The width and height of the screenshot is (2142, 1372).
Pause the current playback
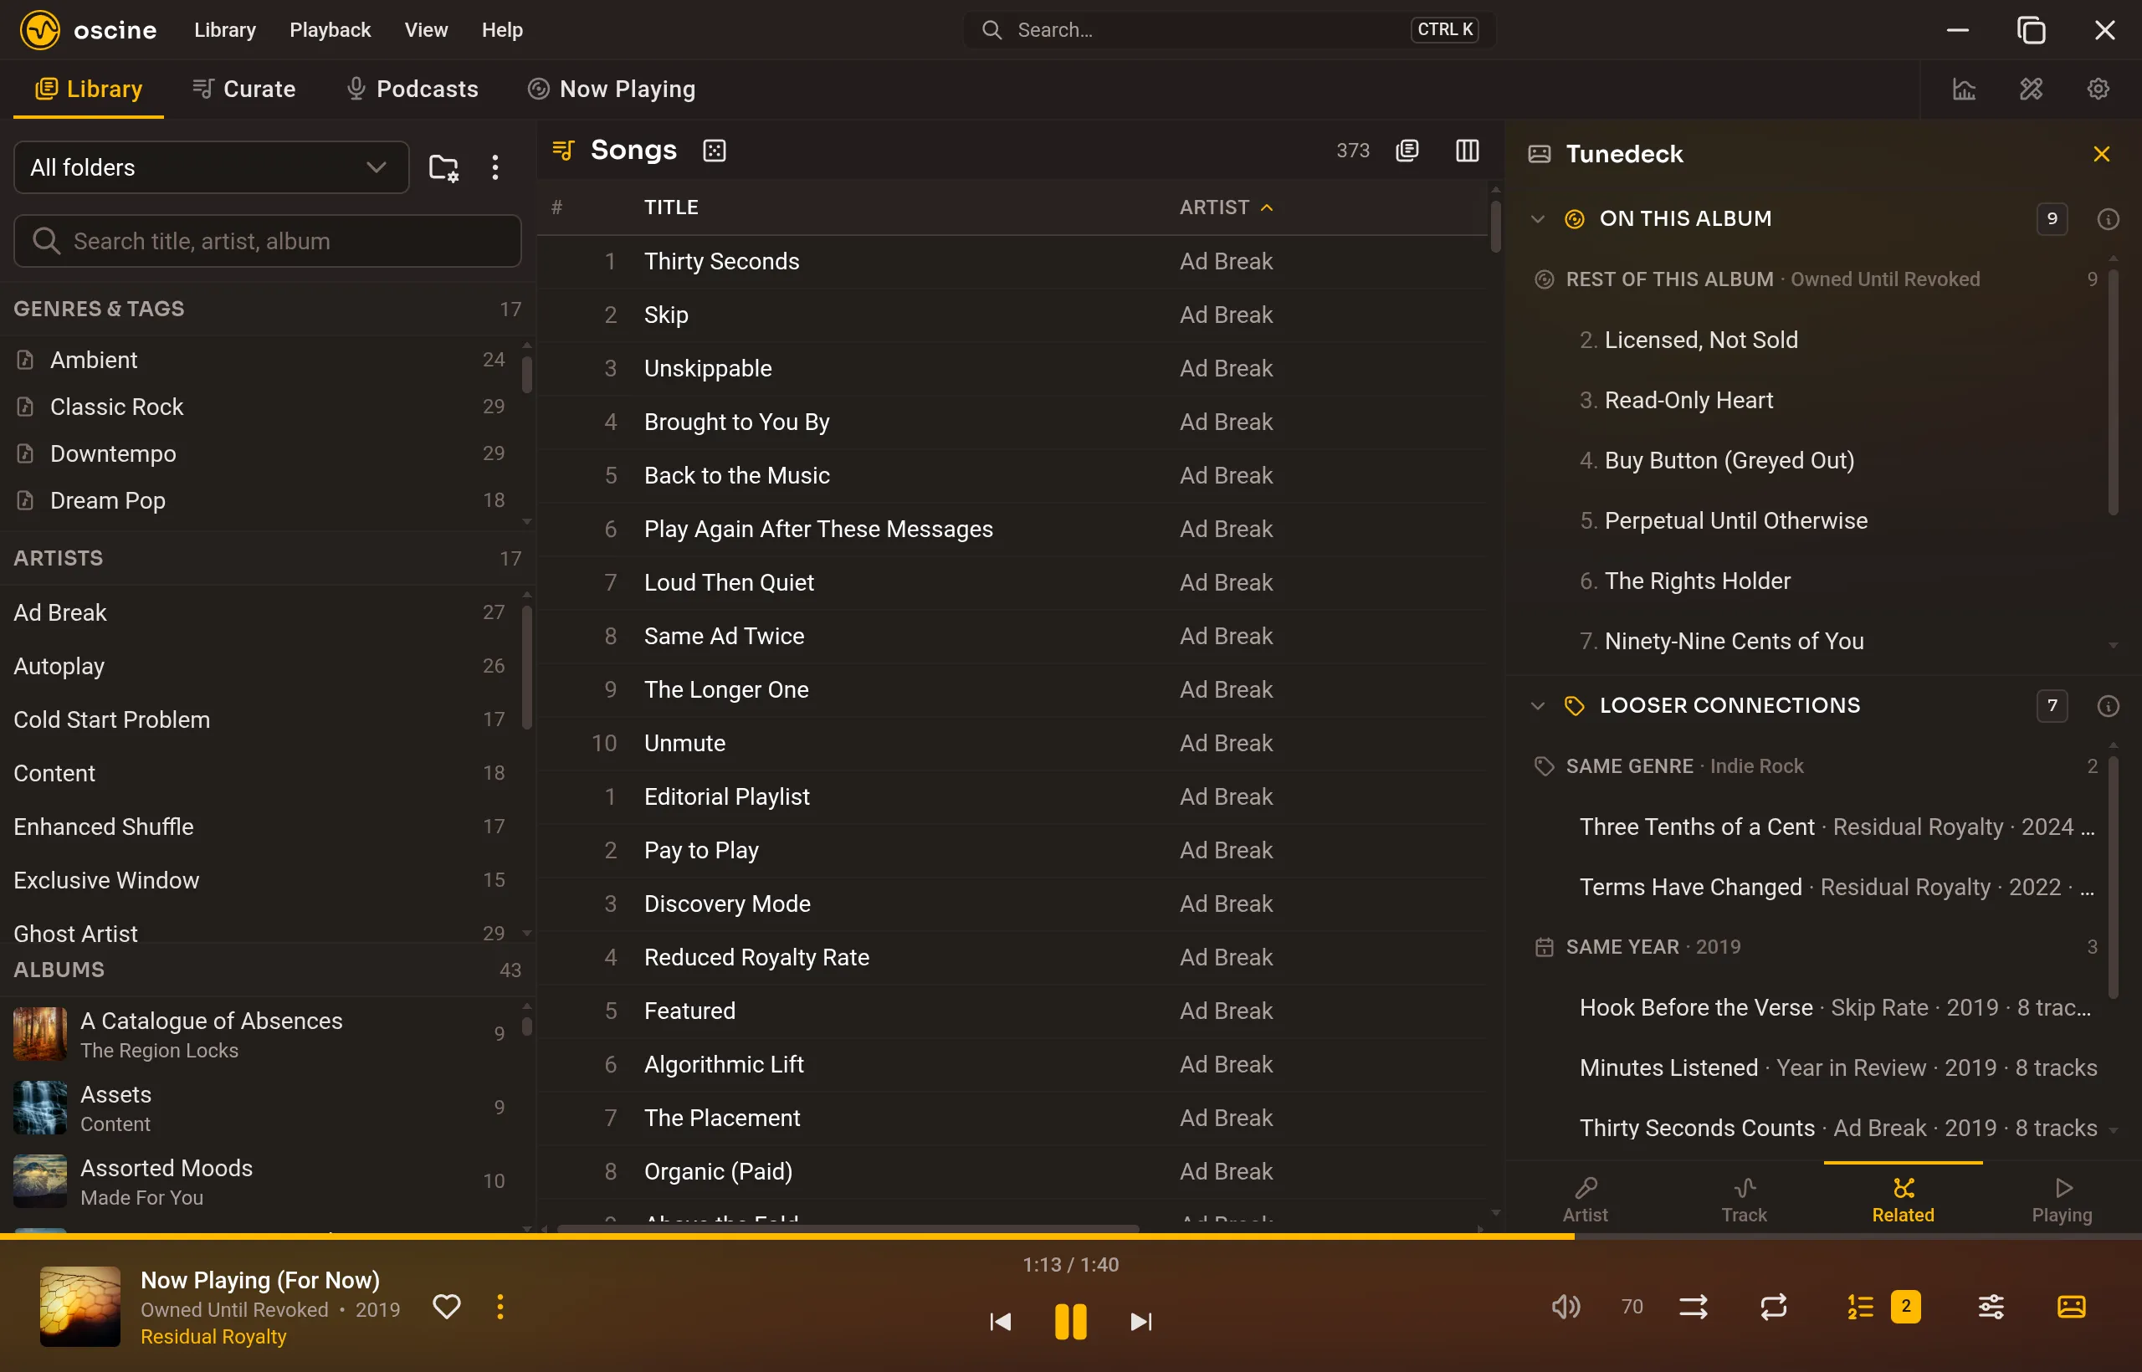pyautogui.click(x=1070, y=1321)
